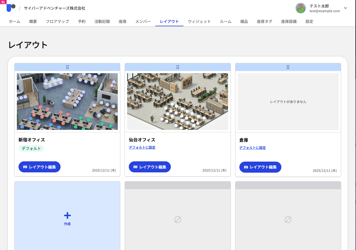Set 倉庫 as the default layout
This screenshot has width=356, height=250.
coord(252,148)
